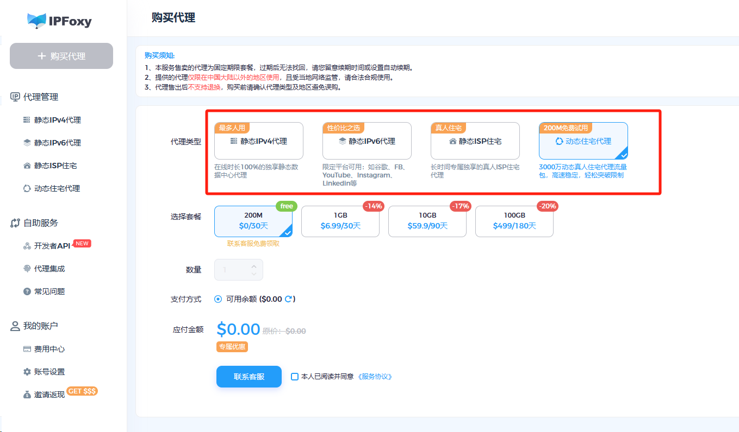Viewport: 739px width, 432px height.
Task: Choose the 10GB $59.9/90天 plan
Action: click(x=427, y=221)
